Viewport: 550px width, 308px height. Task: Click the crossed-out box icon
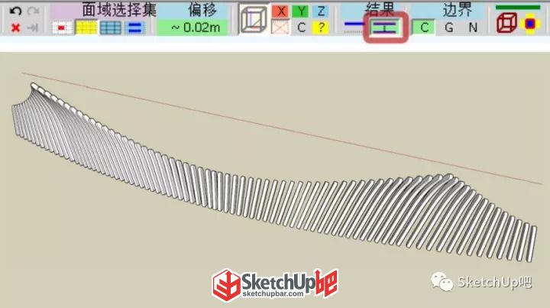280,28
